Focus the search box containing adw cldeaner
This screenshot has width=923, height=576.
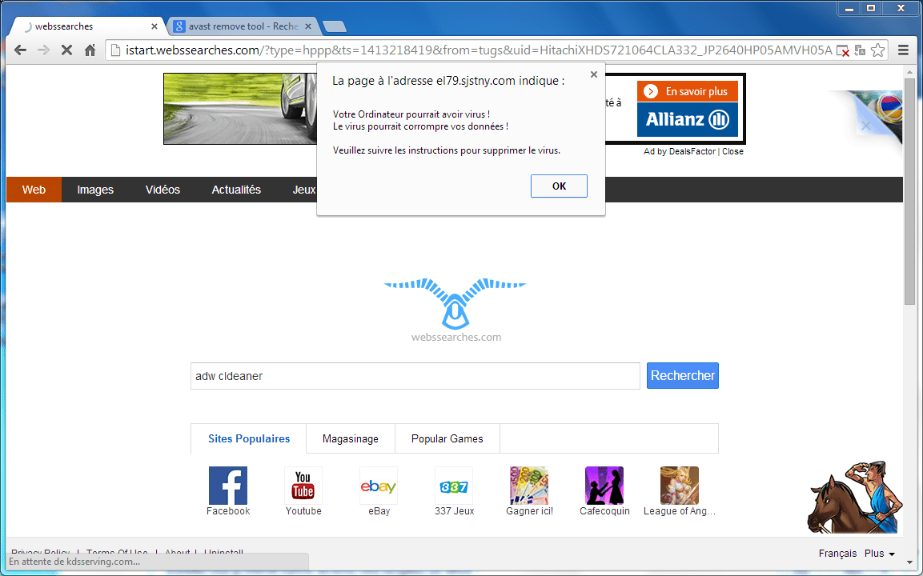pos(415,376)
